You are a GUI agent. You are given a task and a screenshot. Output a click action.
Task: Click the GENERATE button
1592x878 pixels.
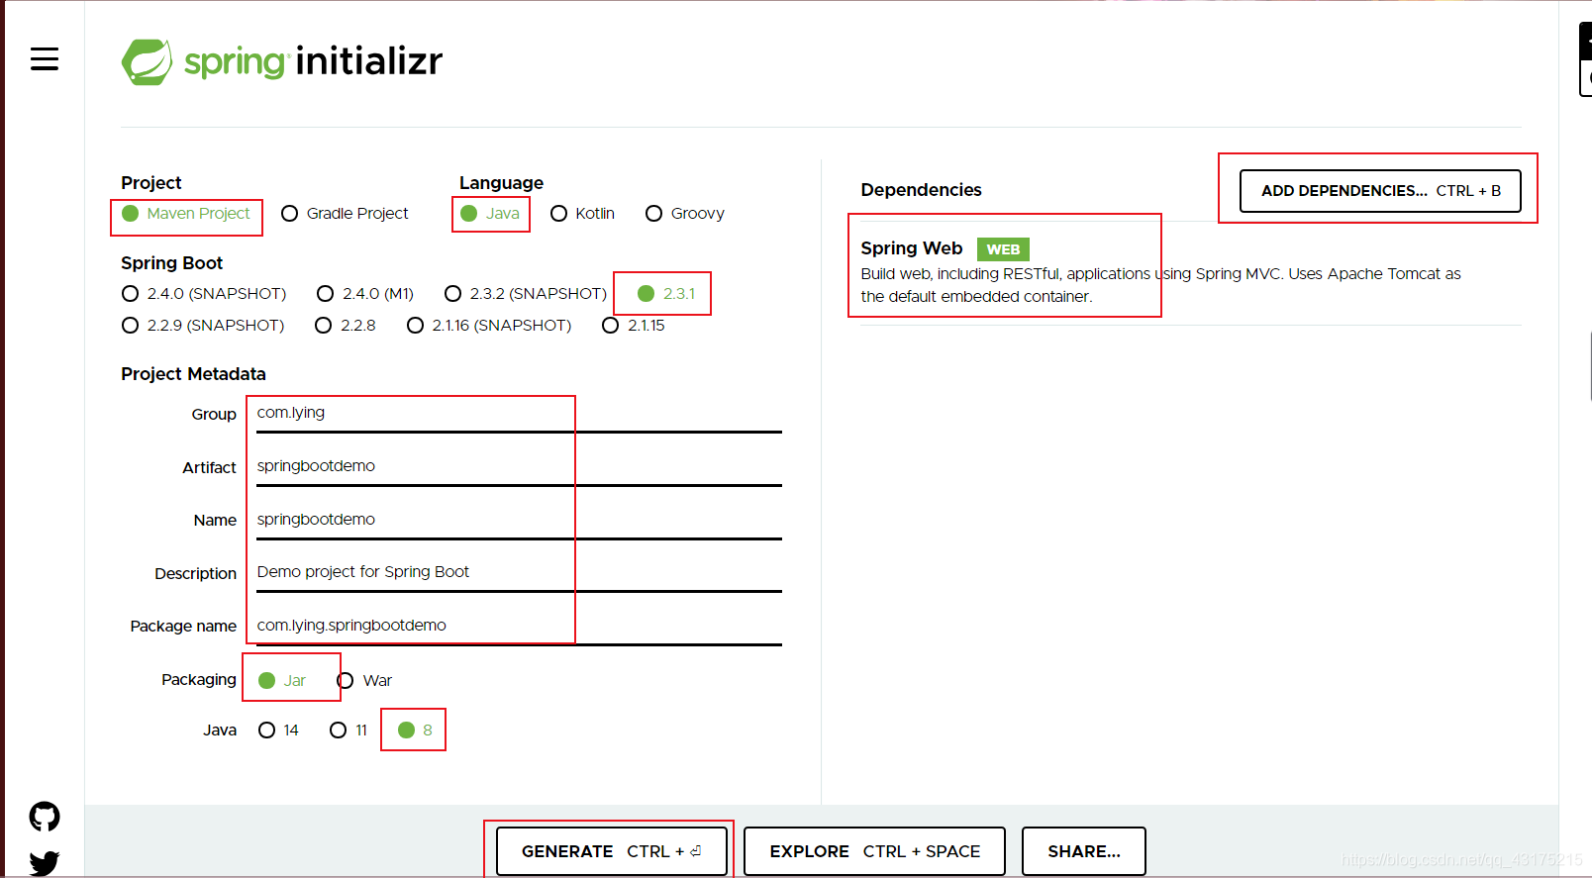pos(612,851)
